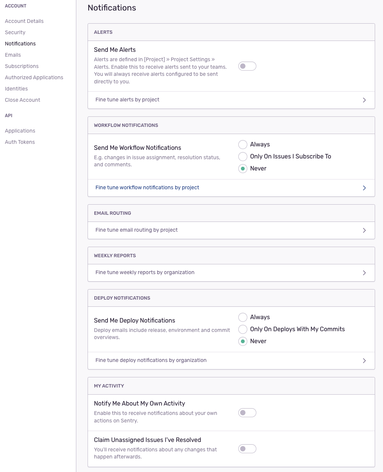Open the Security settings page
Screen dimensions: 383x472
pyautogui.click(x=15, y=32)
